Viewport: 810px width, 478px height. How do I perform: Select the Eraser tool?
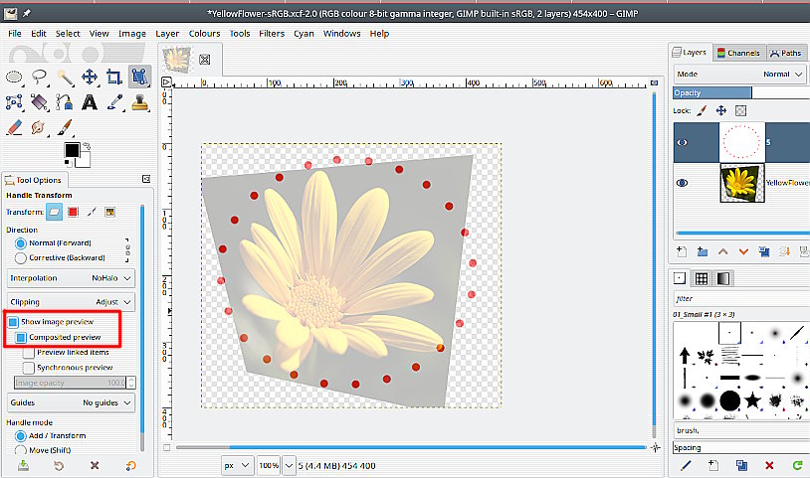coord(14,127)
